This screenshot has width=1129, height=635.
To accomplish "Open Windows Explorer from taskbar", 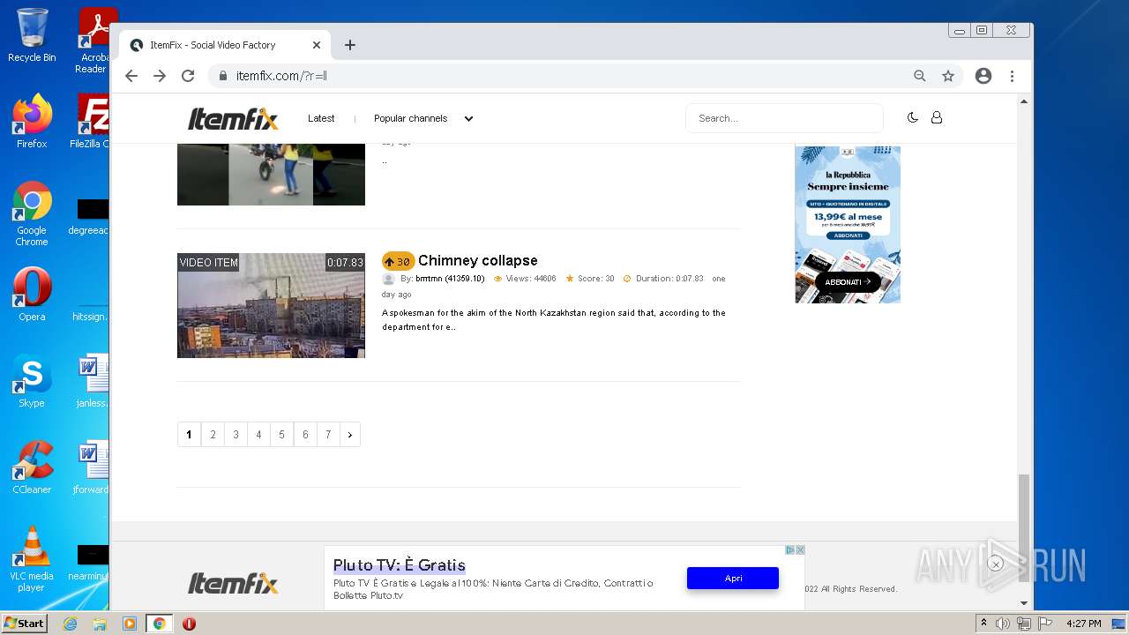I will coord(100,624).
